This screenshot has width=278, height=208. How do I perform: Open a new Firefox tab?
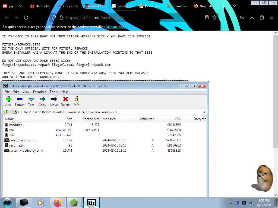point(224,6)
